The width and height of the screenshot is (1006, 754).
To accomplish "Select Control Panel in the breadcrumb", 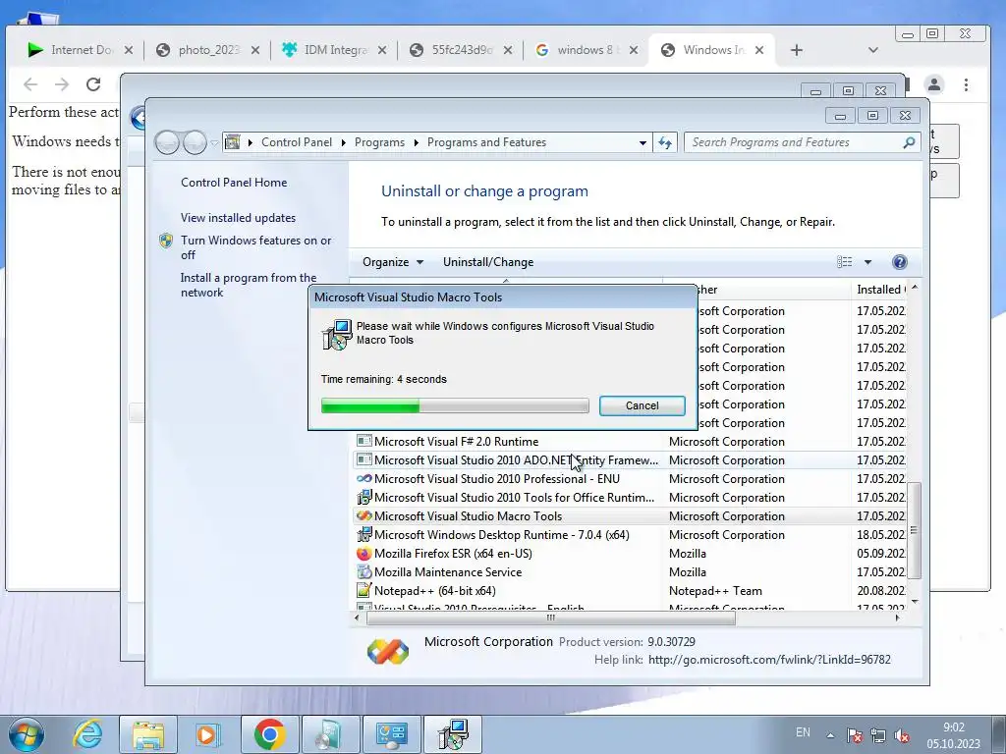I will 297,142.
